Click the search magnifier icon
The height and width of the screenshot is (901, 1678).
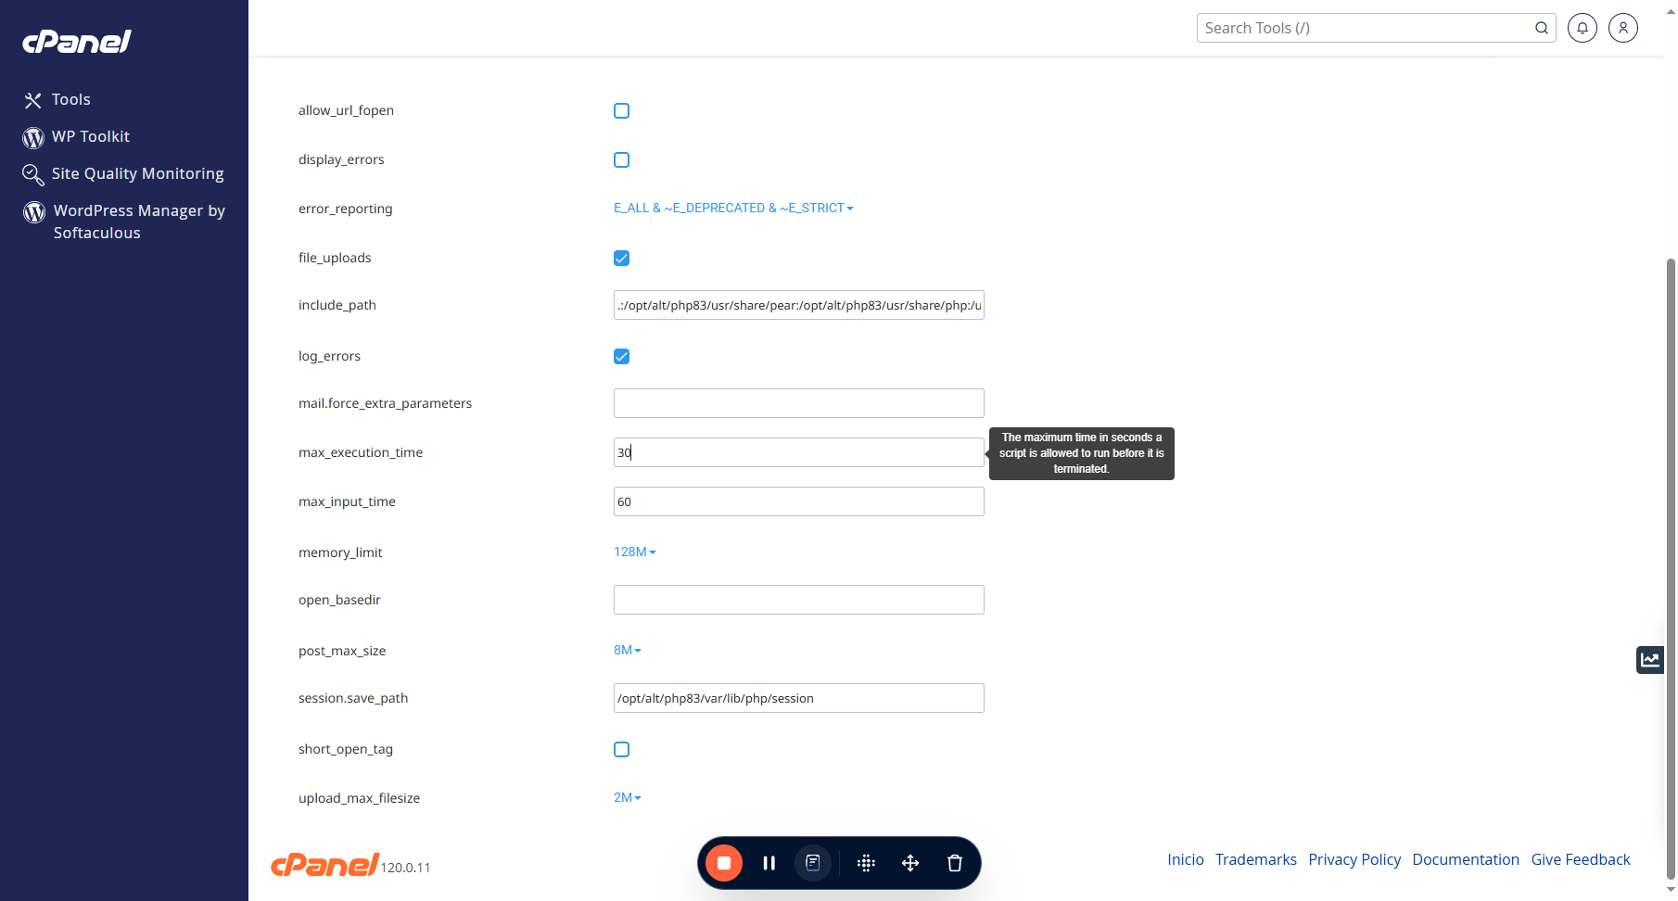(x=1542, y=28)
